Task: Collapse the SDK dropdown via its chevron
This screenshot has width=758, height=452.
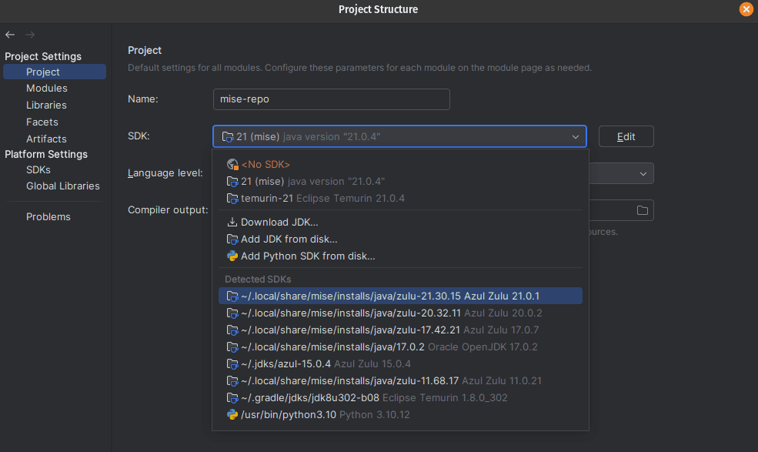Action: tap(575, 136)
